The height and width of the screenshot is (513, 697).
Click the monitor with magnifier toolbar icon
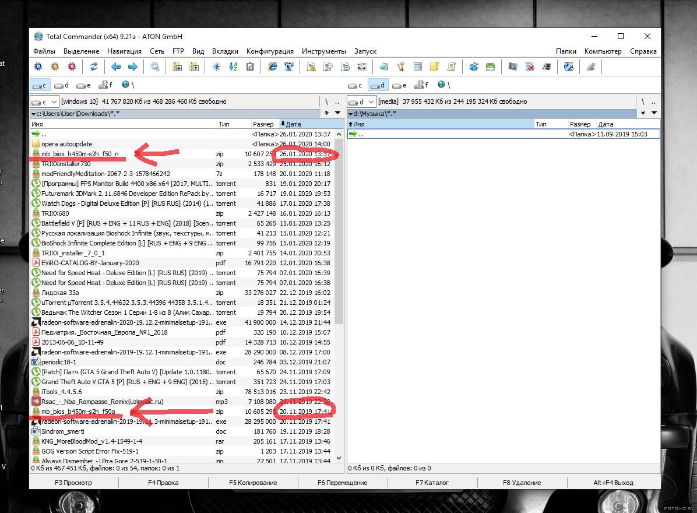(547, 66)
